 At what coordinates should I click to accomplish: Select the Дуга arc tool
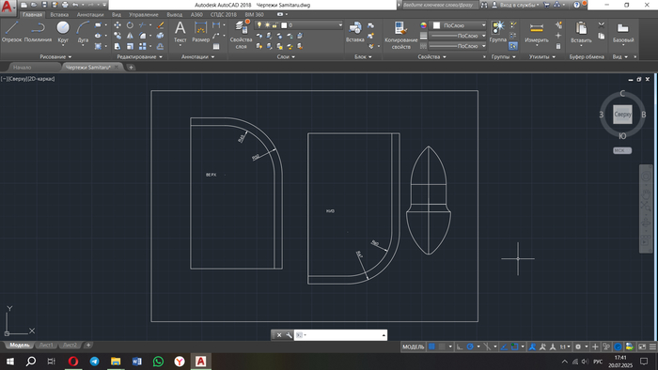pyautogui.click(x=83, y=32)
